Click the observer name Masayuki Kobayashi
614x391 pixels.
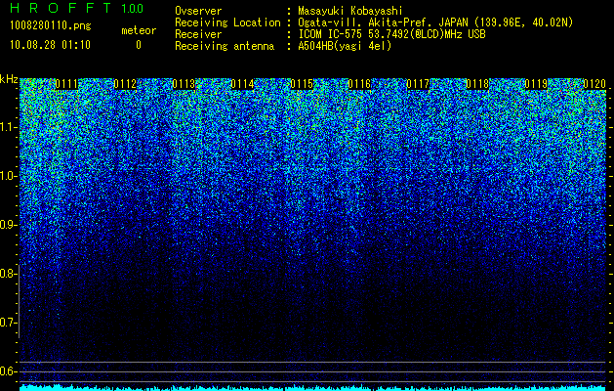pos(350,11)
